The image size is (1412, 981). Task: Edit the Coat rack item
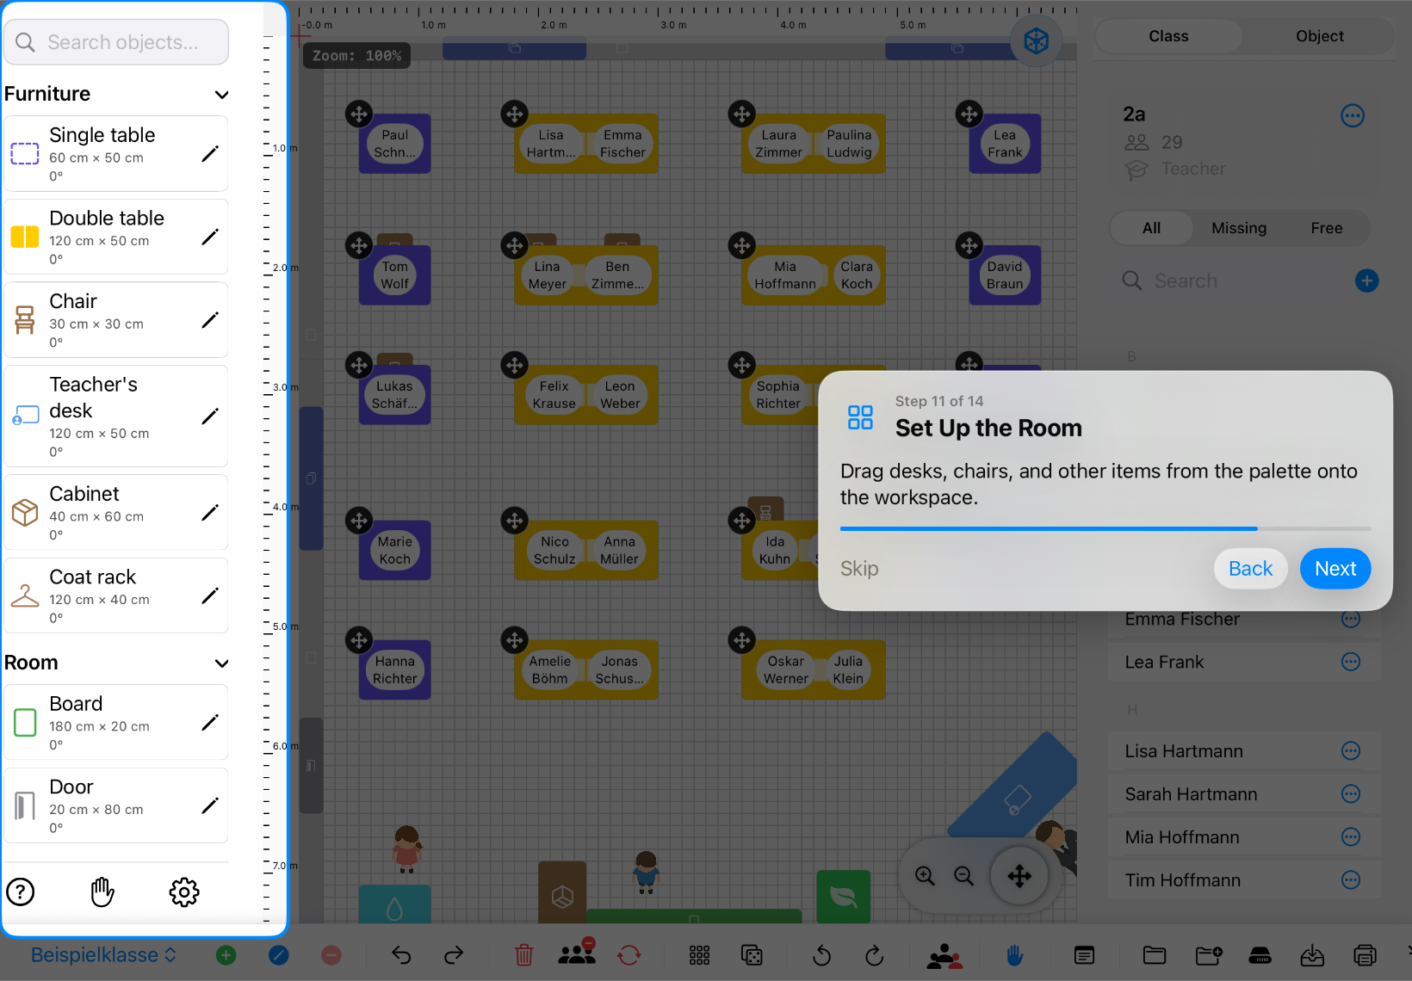point(210,595)
